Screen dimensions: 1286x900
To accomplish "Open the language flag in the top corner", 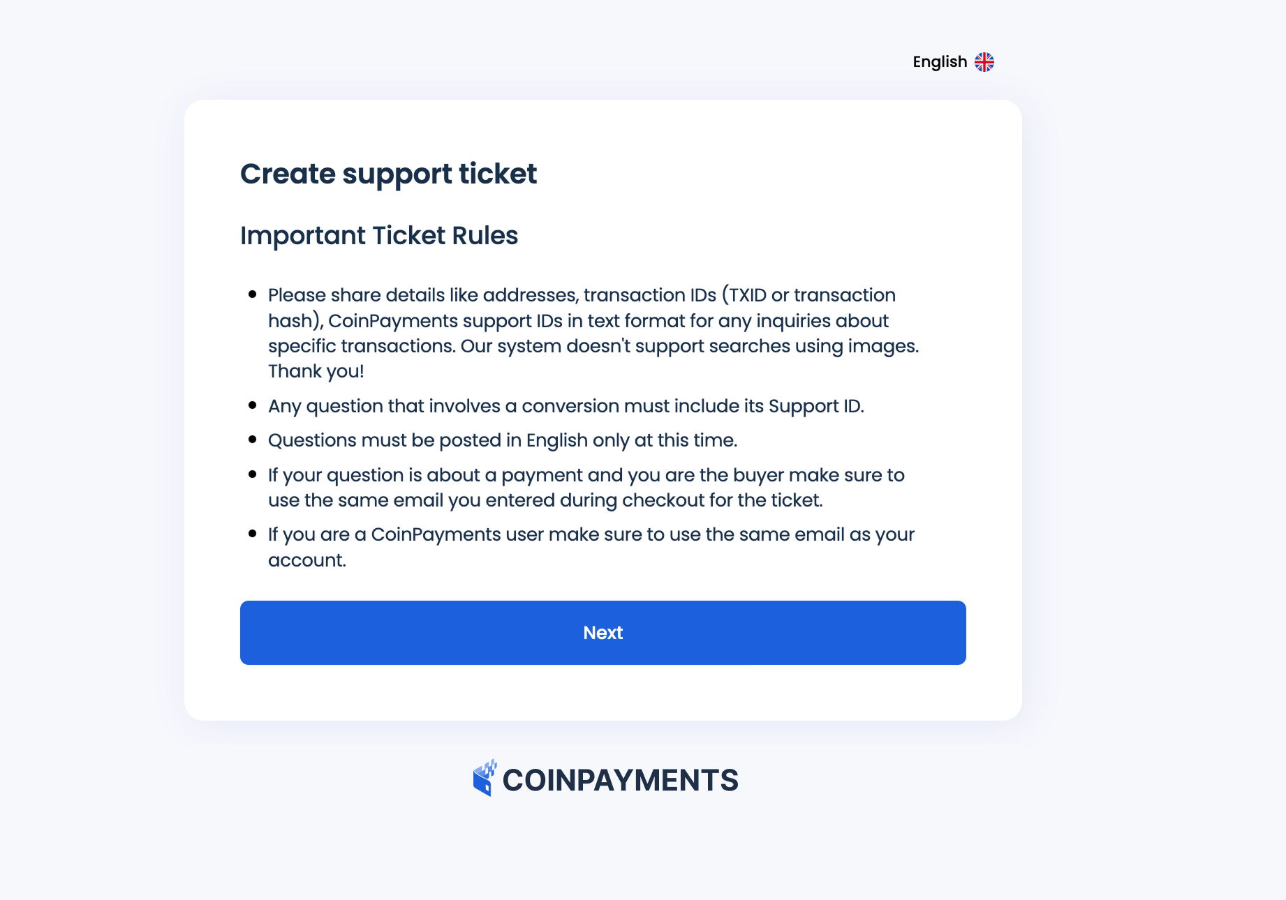I will tap(985, 62).
